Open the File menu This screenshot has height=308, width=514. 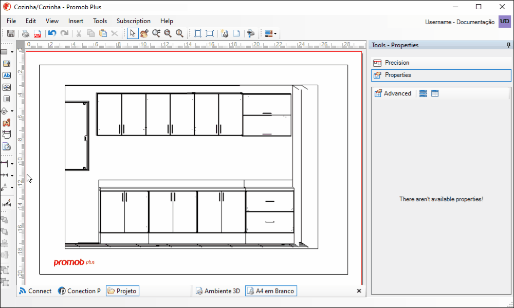(11, 21)
